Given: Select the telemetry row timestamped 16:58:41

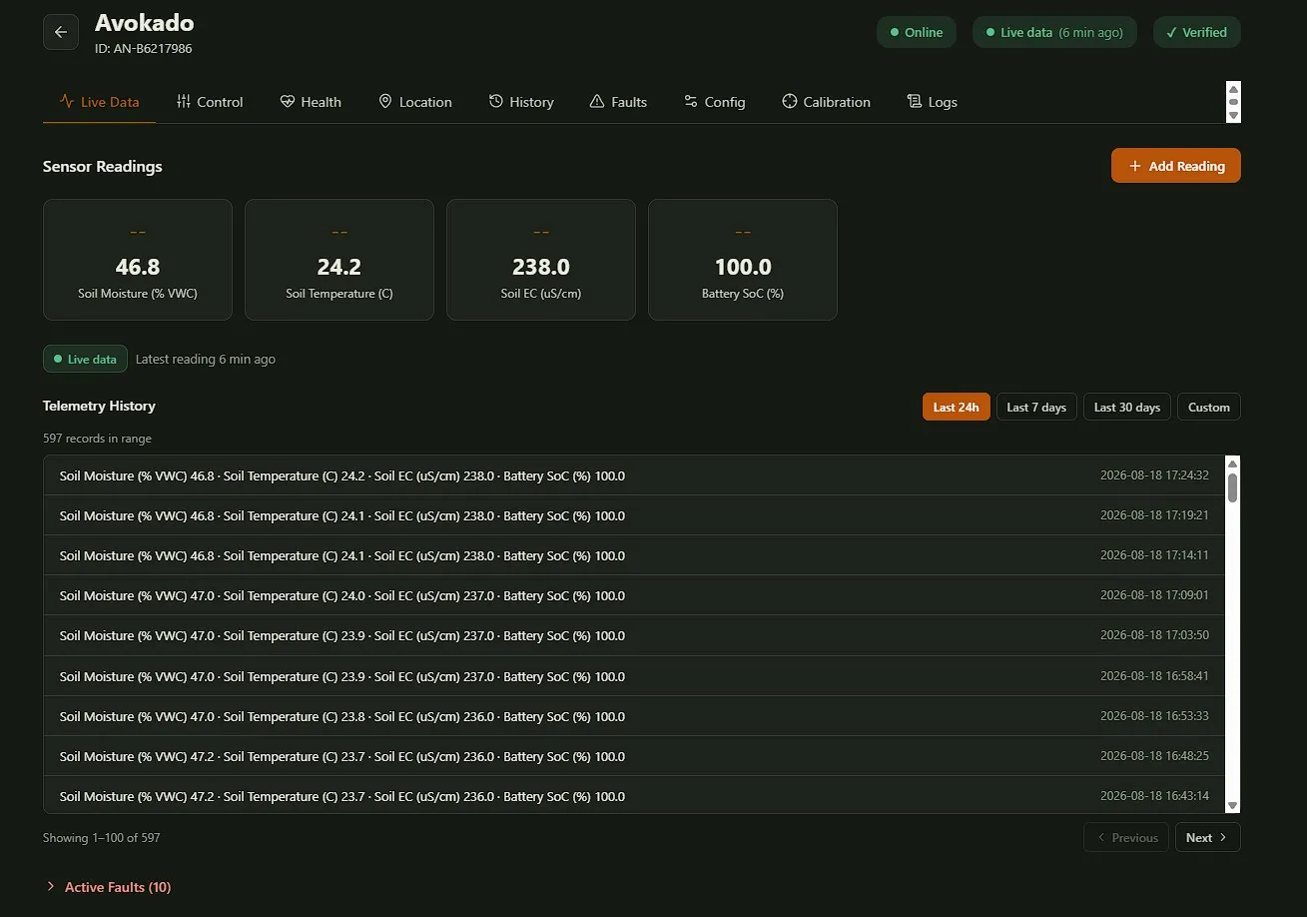Looking at the screenshot, I should tap(634, 676).
